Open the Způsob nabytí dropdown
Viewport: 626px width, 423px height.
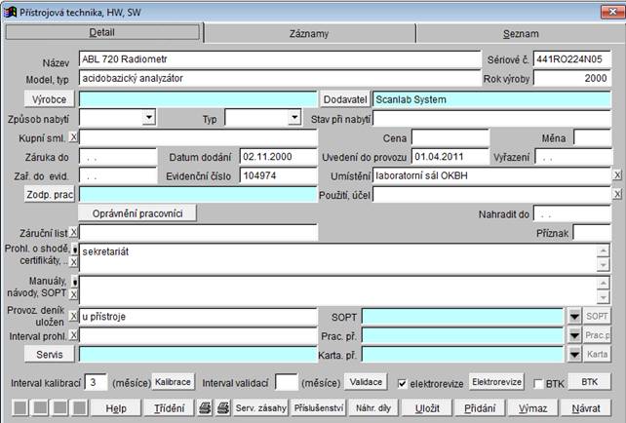click(148, 118)
